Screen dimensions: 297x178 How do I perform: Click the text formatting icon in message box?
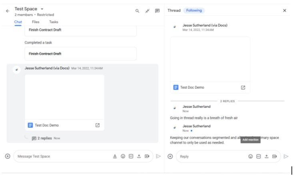(x=115, y=156)
